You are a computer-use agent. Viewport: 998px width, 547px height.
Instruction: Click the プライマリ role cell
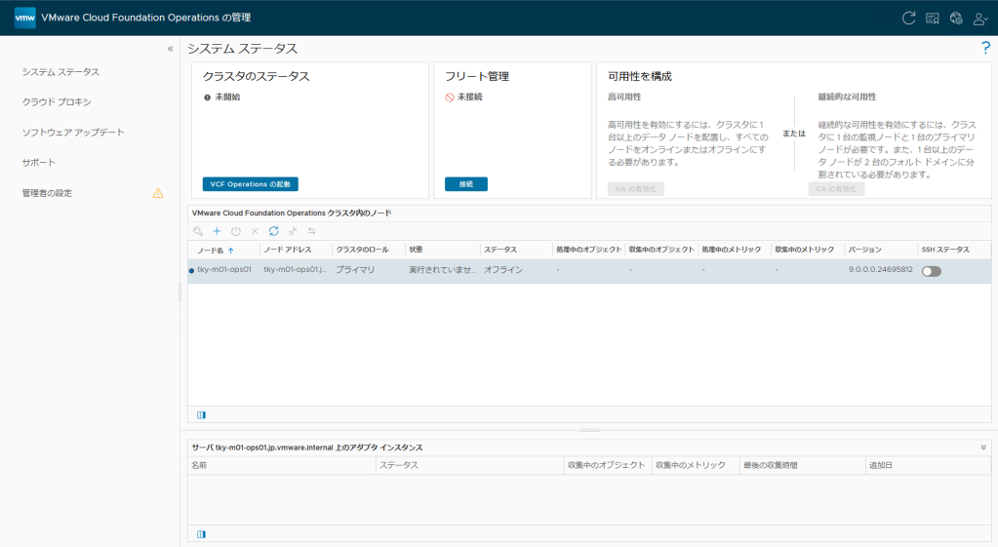(355, 270)
